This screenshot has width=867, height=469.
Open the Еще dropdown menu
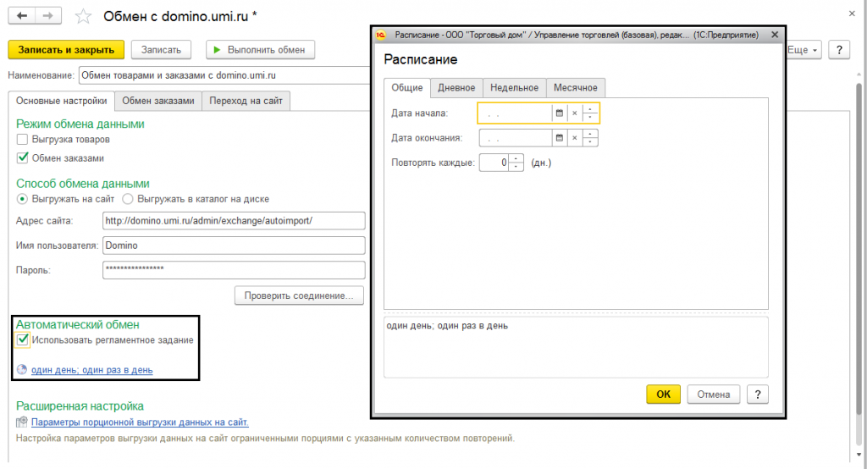pyautogui.click(x=803, y=50)
